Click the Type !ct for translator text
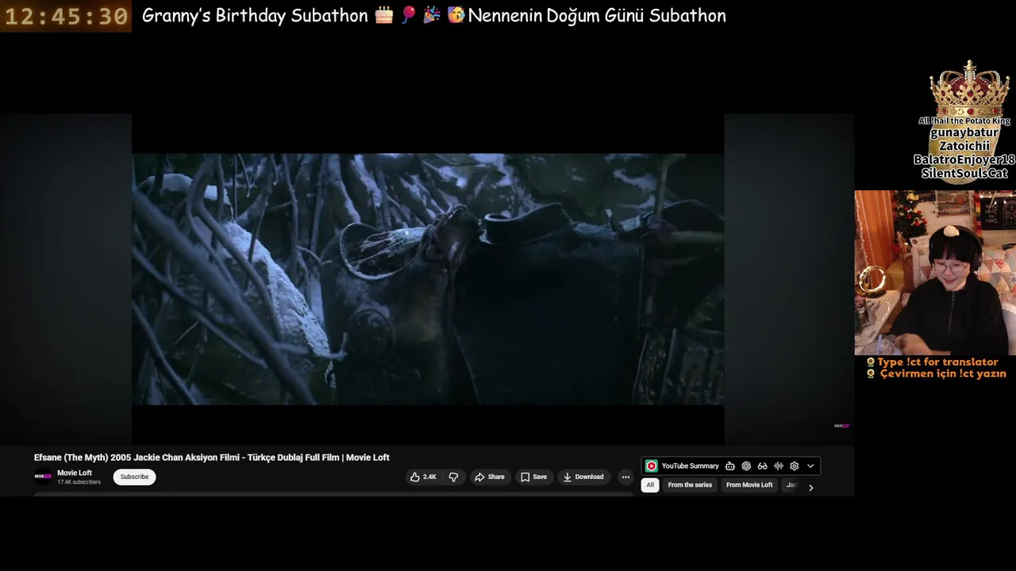Image resolution: width=1016 pixels, height=571 pixels. [937, 362]
